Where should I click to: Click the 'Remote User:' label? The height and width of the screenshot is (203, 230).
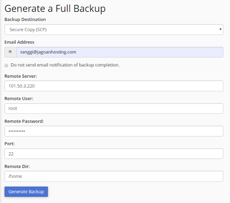pos(19,99)
